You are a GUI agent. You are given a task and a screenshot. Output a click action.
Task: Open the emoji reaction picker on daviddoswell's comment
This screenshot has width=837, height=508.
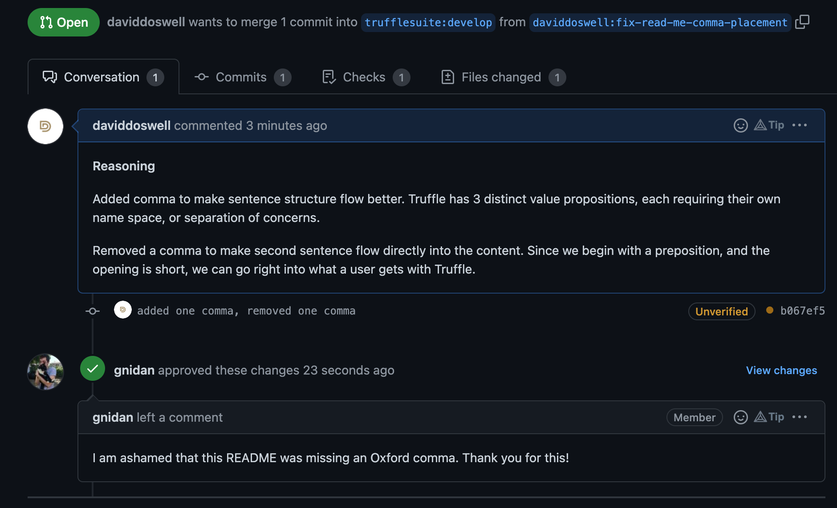tap(740, 125)
